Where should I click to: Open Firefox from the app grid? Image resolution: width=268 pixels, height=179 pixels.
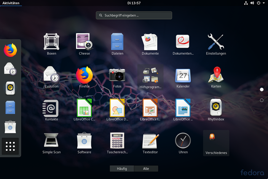pos(85,77)
